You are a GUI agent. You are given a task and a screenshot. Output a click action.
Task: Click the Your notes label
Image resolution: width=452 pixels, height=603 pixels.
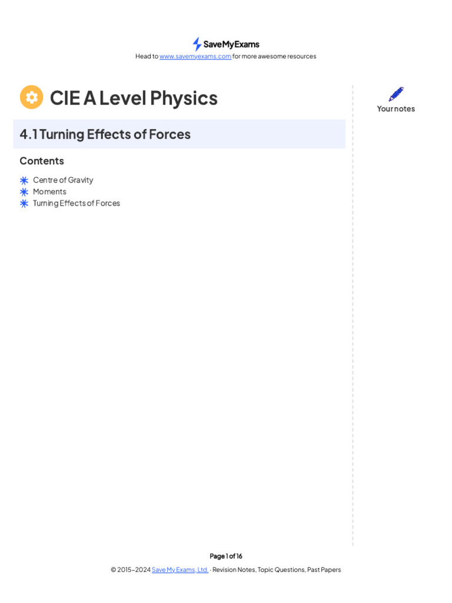[x=396, y=109]
